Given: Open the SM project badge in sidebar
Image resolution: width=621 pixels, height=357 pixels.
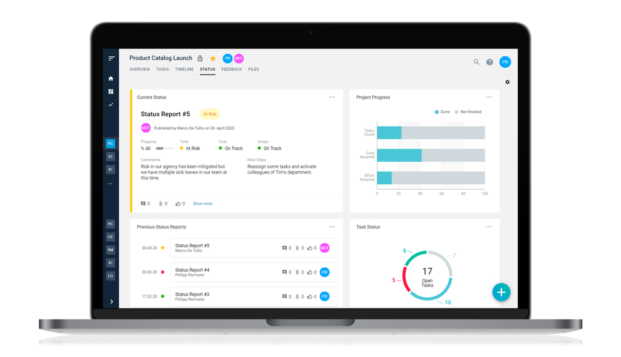Looking at the screenshot, I should click(x=110, y=250).
